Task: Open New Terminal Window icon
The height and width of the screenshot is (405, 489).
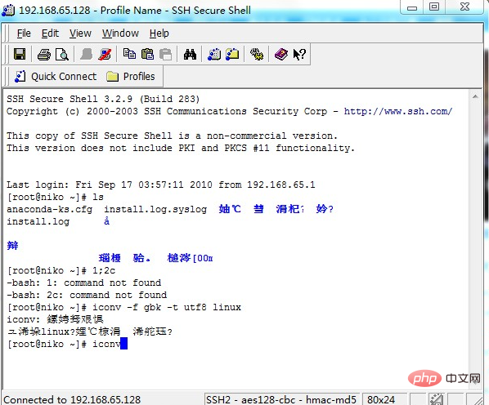Action: pyautogui.click(x=214, y=55)
